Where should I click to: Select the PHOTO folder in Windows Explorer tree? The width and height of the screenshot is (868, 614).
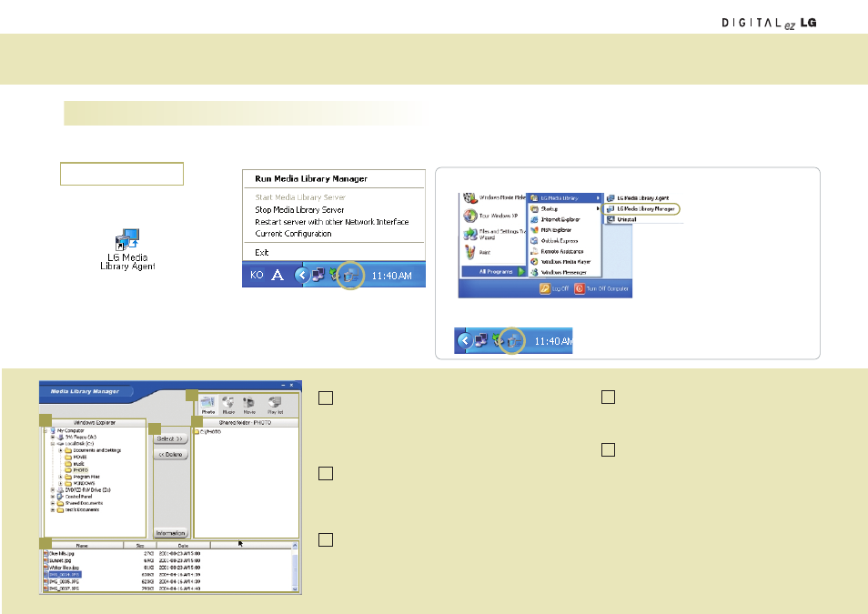pyautogui.click(x=77, y=470)
